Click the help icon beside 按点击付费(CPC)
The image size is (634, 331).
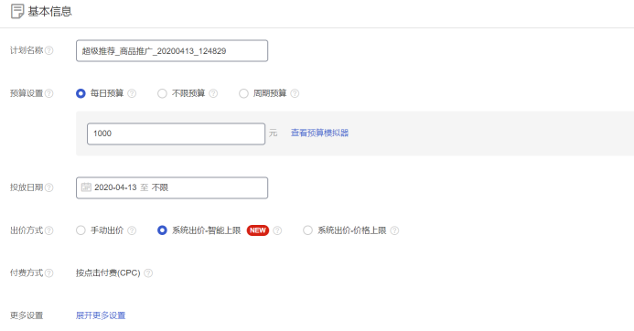(x=148, y=273)
